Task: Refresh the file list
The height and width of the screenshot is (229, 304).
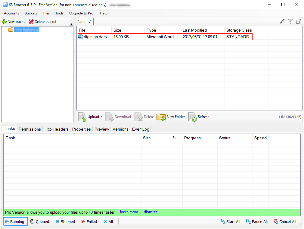Action: pyautogui.click(x=193, y=117)
